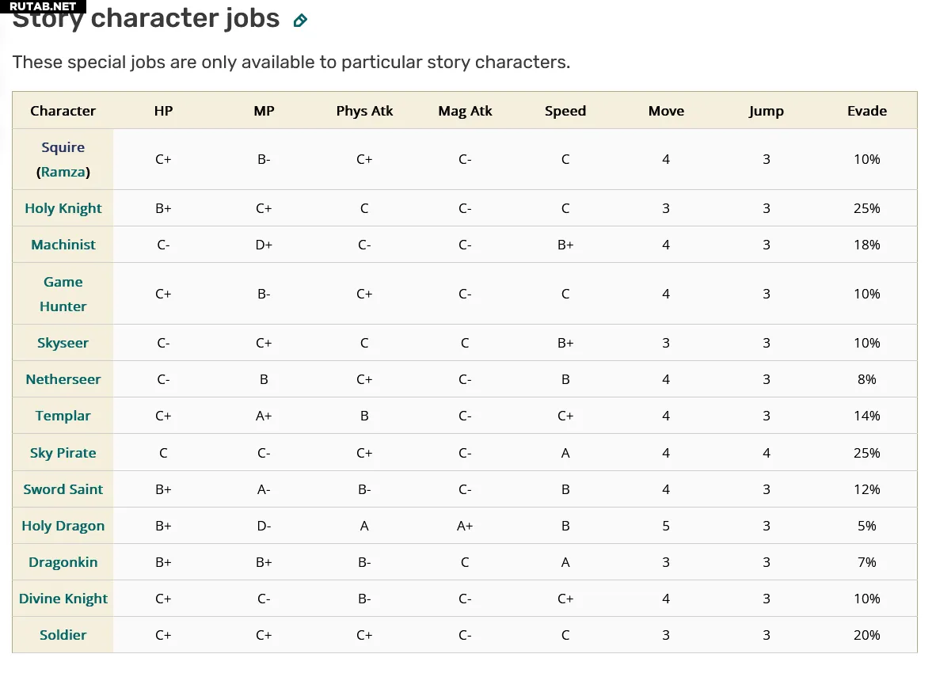Click the Speed column header

coord(565,111)
